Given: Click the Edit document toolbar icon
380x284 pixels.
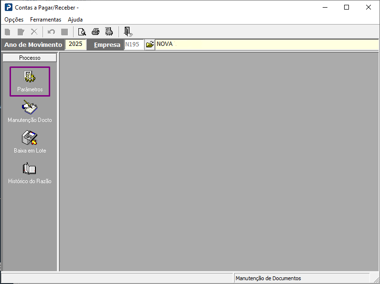Looking at the screenshot, I should coord(21,32).
